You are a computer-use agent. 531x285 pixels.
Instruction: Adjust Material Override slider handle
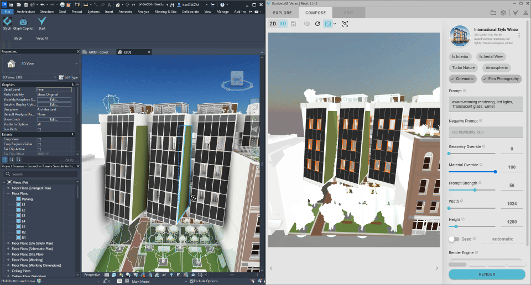click(495, 172)
